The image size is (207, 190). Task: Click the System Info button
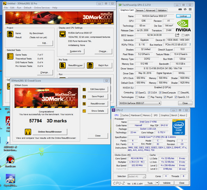tap(76, 51)
